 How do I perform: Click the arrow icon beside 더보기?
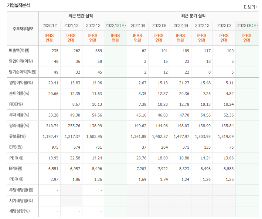point(256,7)
